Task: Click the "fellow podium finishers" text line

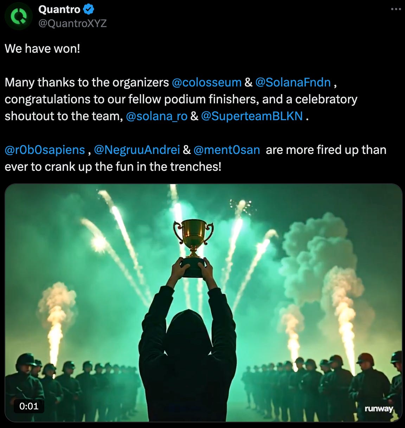Action: pos(181,99)
